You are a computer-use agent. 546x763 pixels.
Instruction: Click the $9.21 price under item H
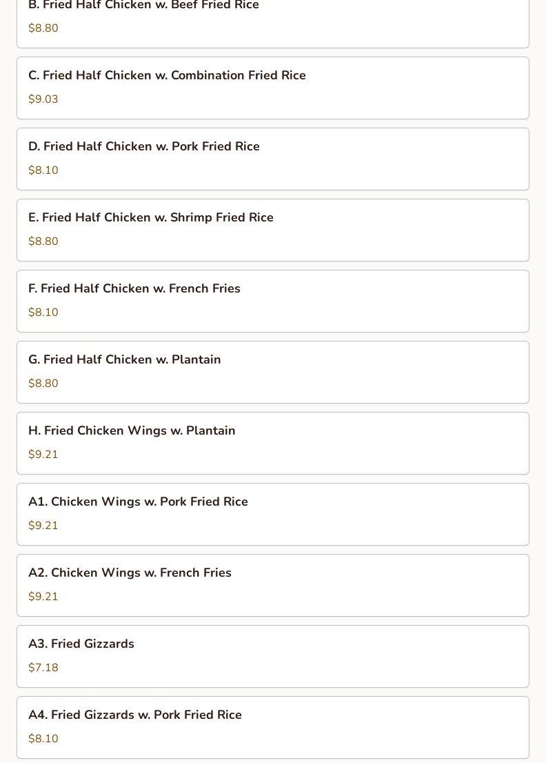[43, 455]
